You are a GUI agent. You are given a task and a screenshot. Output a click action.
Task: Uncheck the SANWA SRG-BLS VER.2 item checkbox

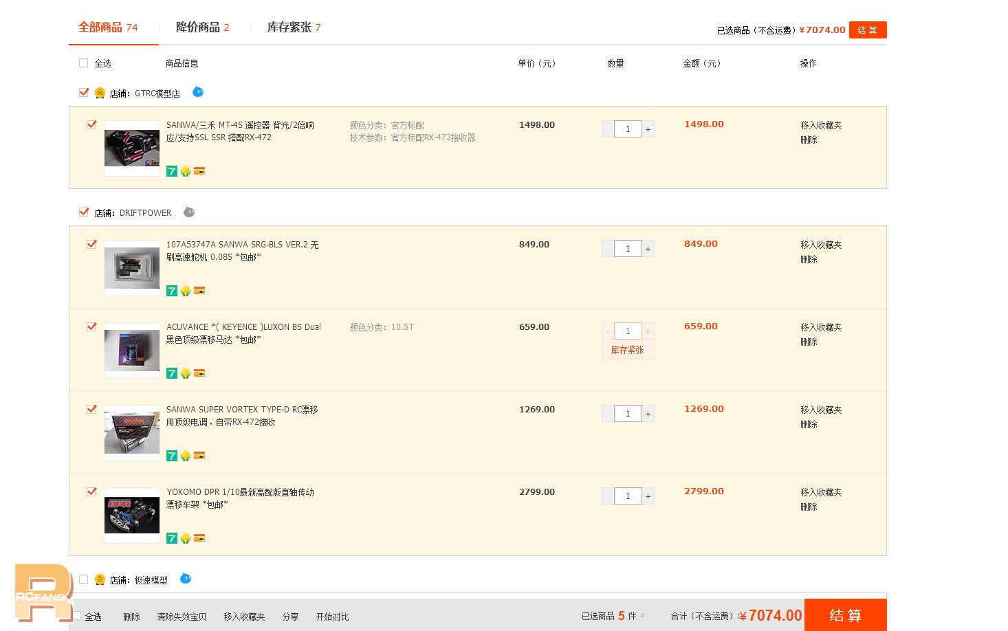pos(91,244)
